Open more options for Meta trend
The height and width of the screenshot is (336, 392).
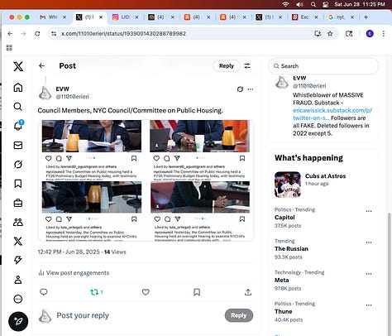click(369, 274)
